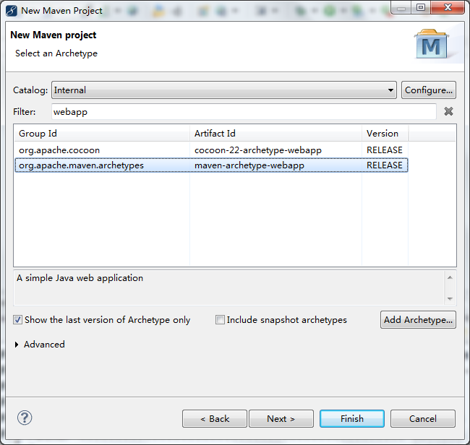
Task: Sort by Artifact Id column header
Action: point(275,133)
